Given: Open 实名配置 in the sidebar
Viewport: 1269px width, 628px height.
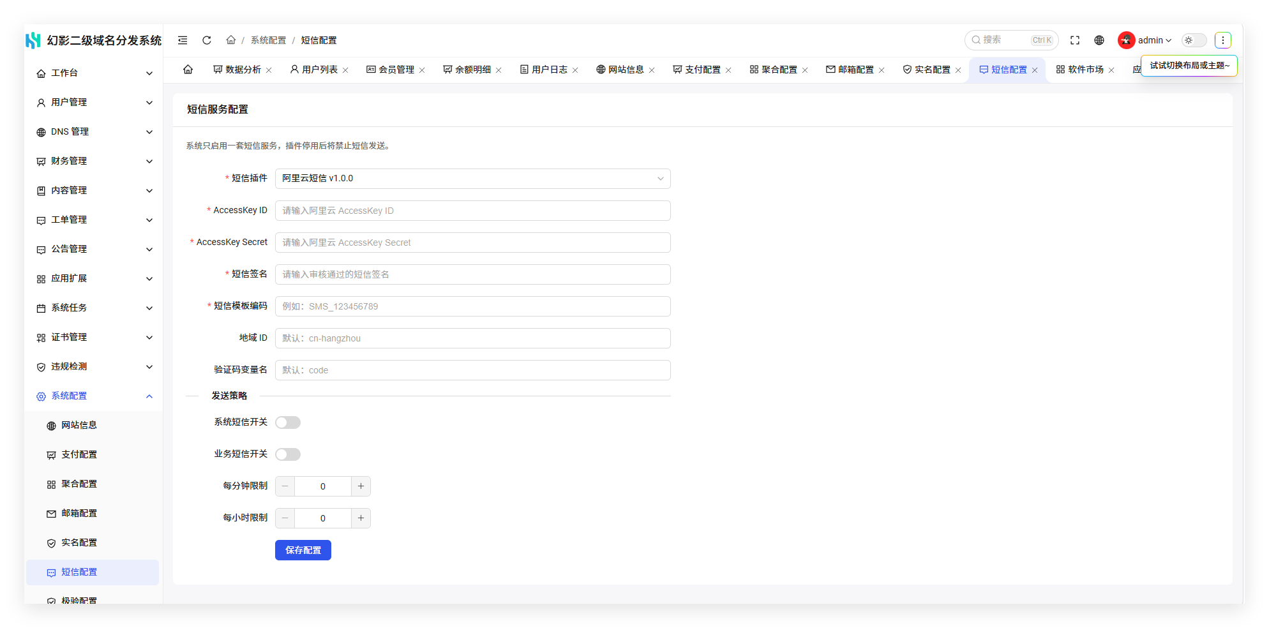Looking at the screenshot, I should 93,543.
